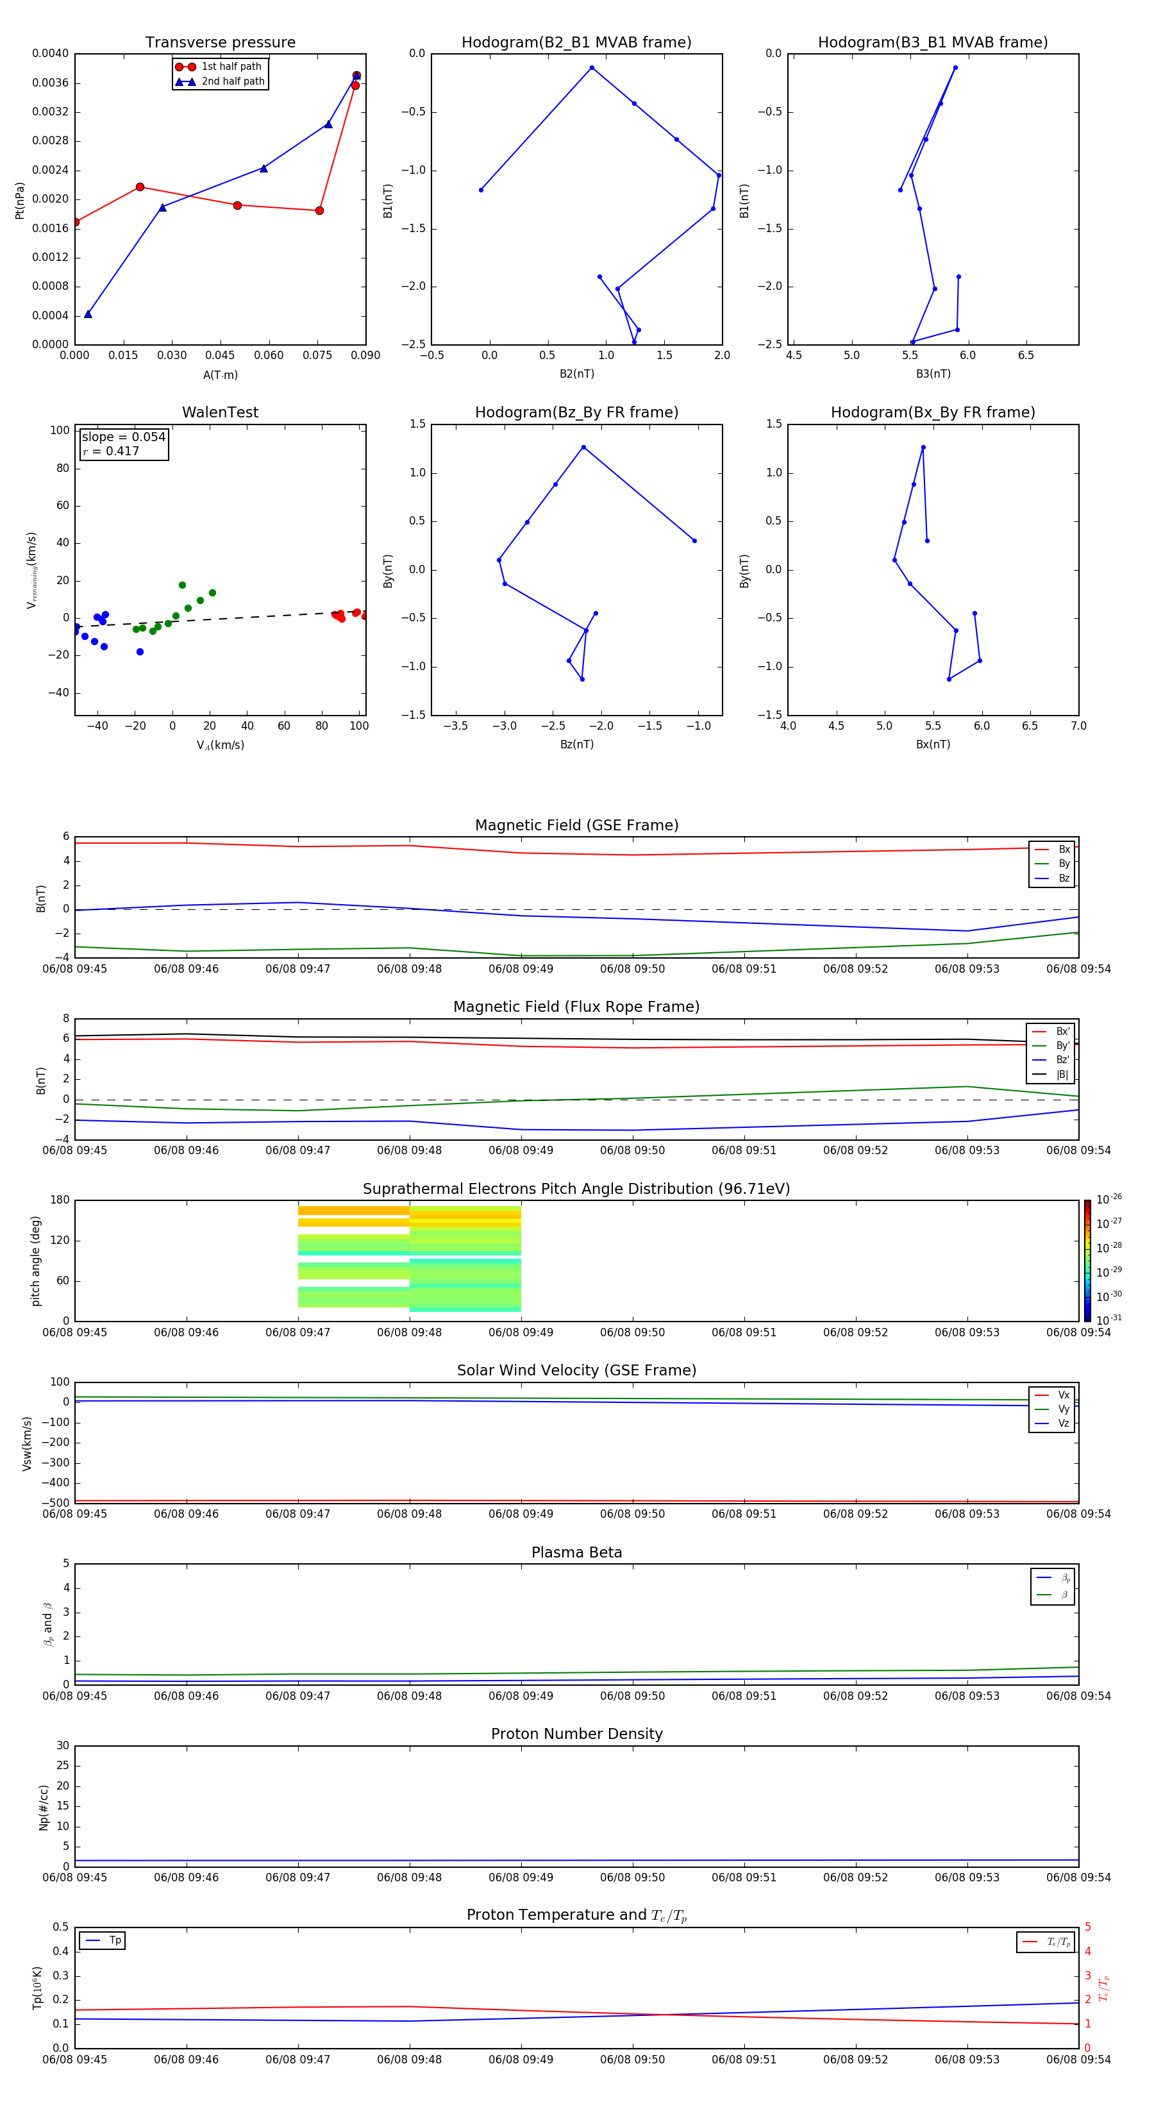
Task: Click the '|B|' legend entry in Flux Rope panel
Action: (1051, 1075)
